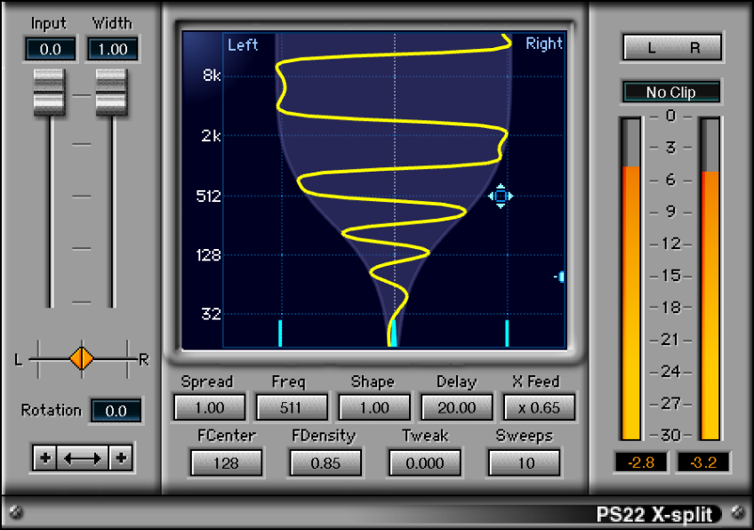The image size is (754, 530).
Task: Click the FCenter value 128
Action: pos(226,462)
